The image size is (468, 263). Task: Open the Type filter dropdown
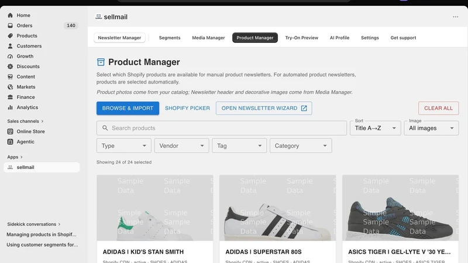(124, 146)
